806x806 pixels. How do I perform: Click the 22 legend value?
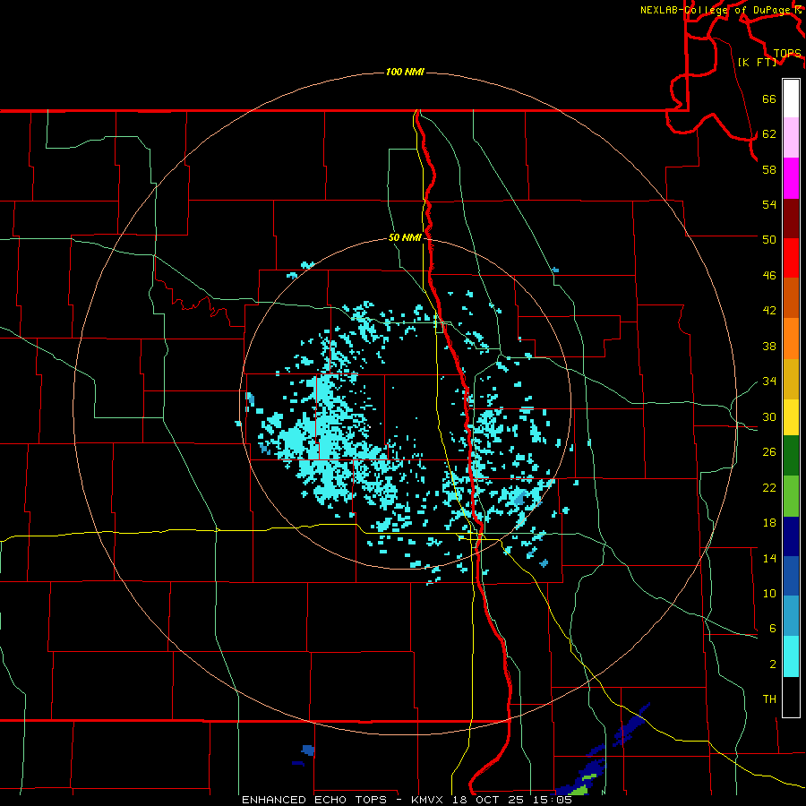[x=769, y=488]
